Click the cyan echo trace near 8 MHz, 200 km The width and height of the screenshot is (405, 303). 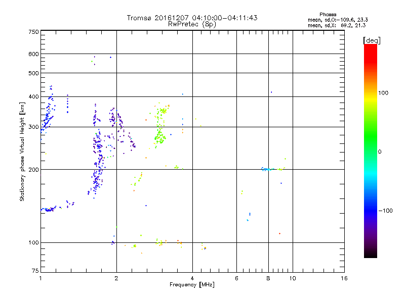(x=268, y=169)
